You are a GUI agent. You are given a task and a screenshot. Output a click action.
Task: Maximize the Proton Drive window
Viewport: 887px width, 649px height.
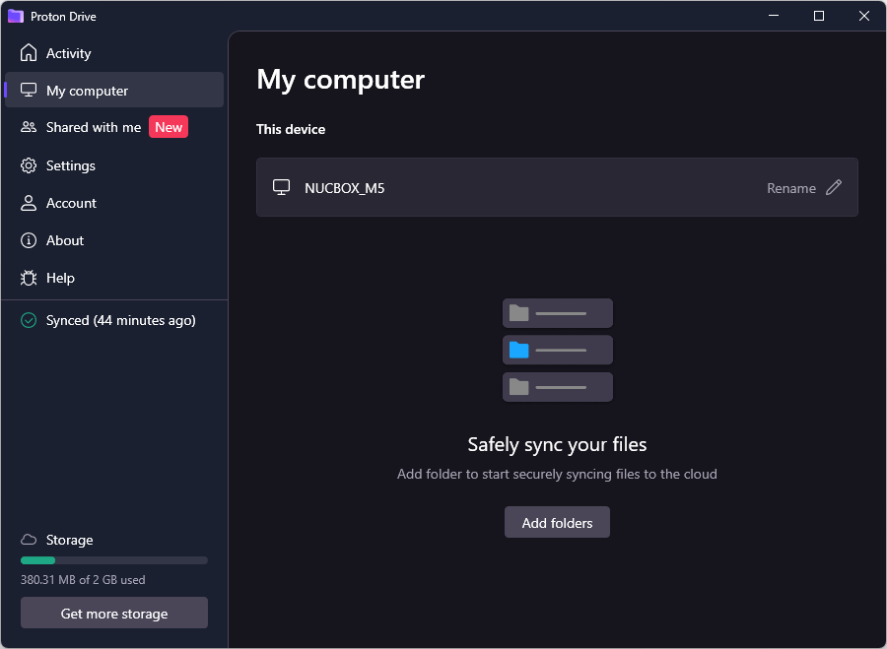(x=819, y=16)
